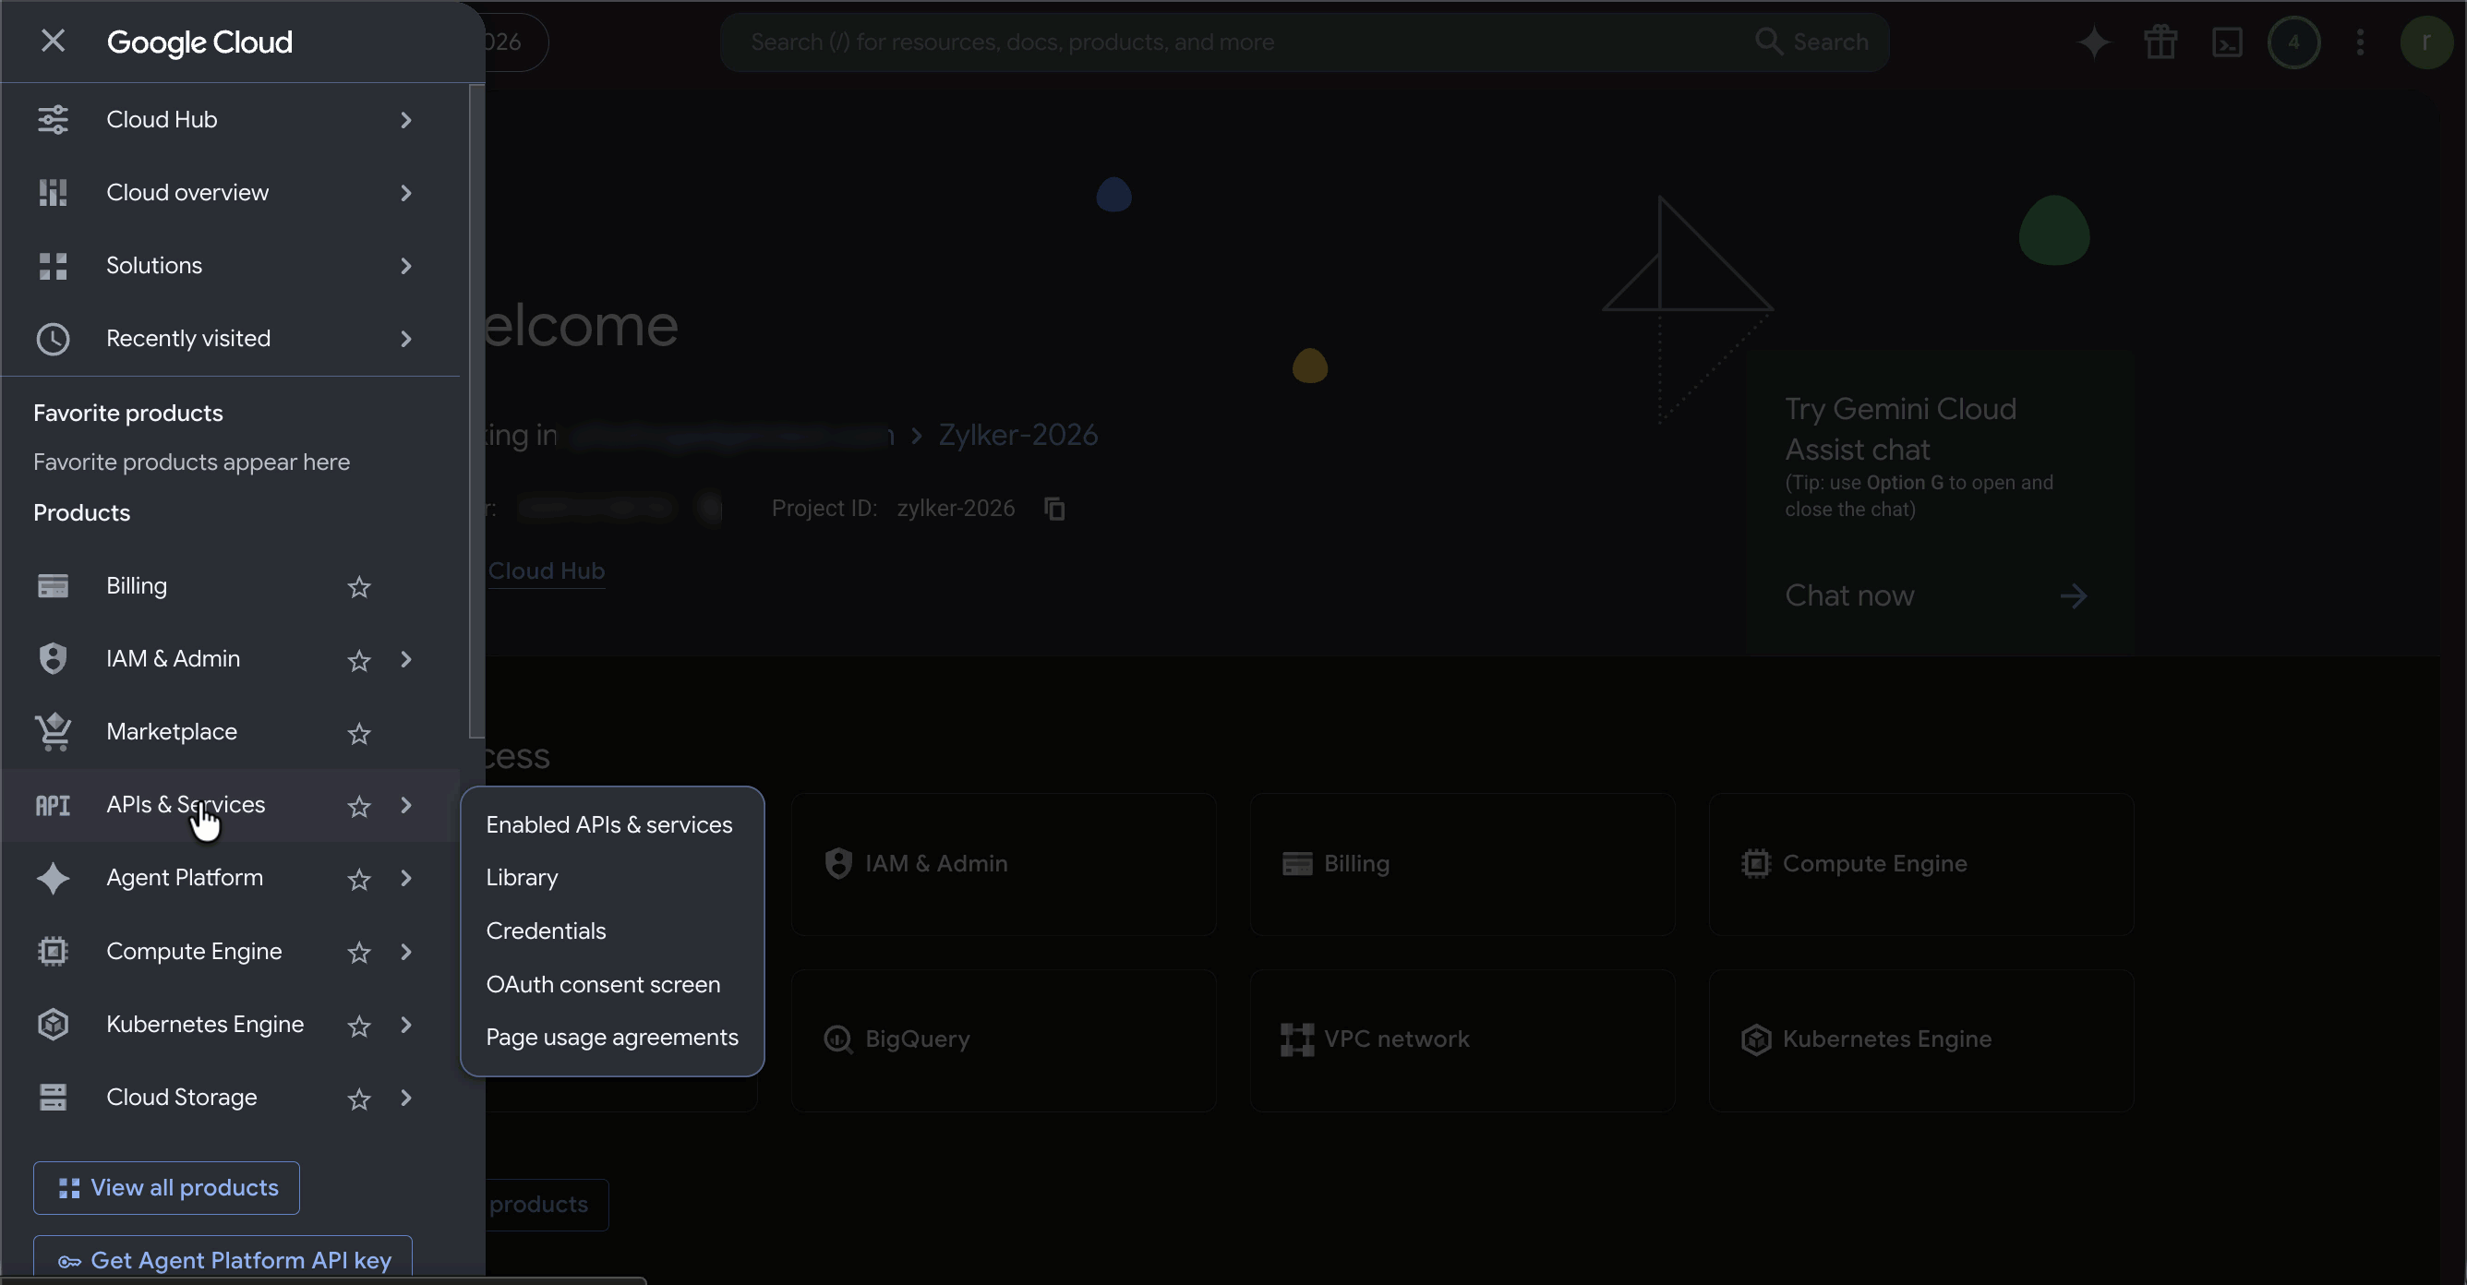The image size is (2467, 1285).
Task: Click the Kubernetes Engine hexagon icon in sidebar
Action: click(x=53, y=1025)
